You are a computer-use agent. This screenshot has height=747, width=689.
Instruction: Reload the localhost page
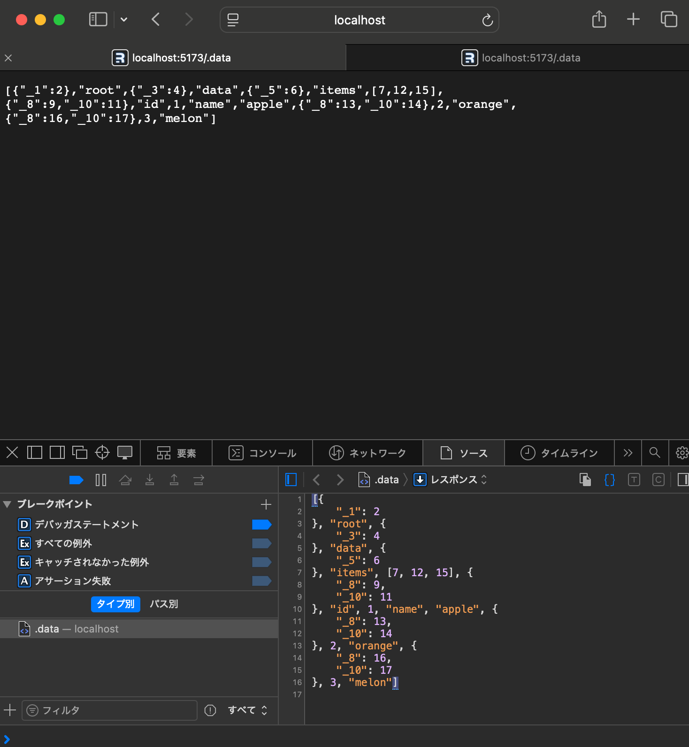[487, 20]
